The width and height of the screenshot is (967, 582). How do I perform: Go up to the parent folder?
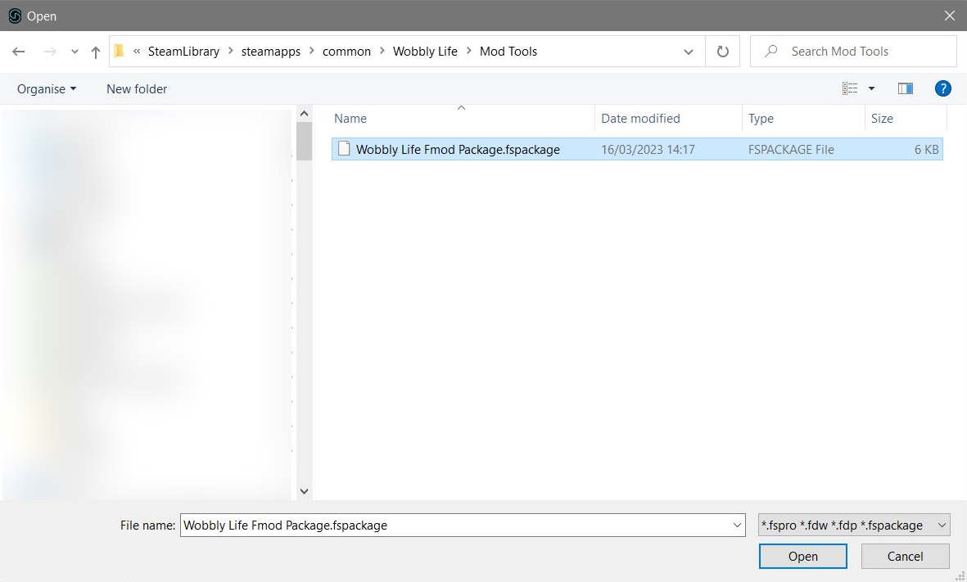click(95, 51)
